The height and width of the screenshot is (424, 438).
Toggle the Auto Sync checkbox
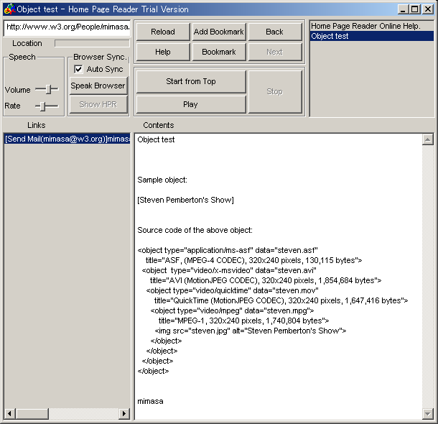pos(79,69)
